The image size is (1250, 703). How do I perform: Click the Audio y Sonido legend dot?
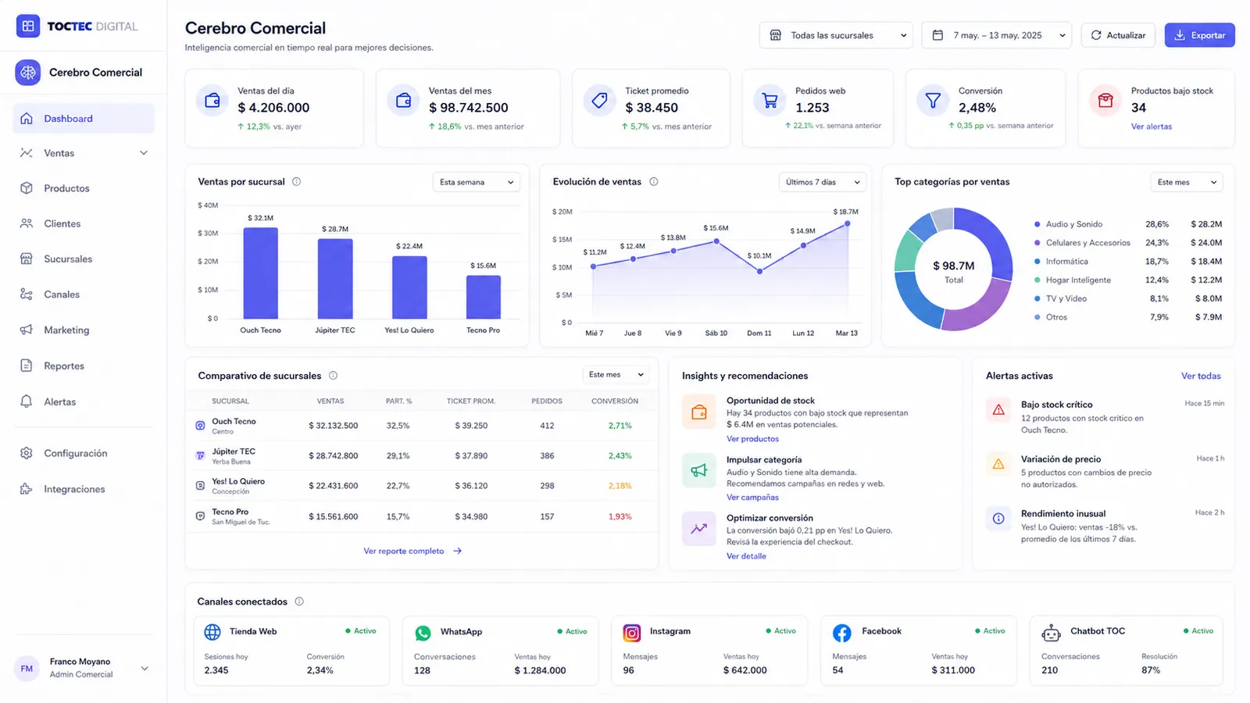point(1037,224)
